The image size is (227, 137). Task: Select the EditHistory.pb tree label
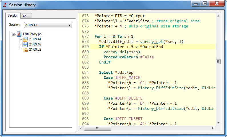(x=32, y=34)
